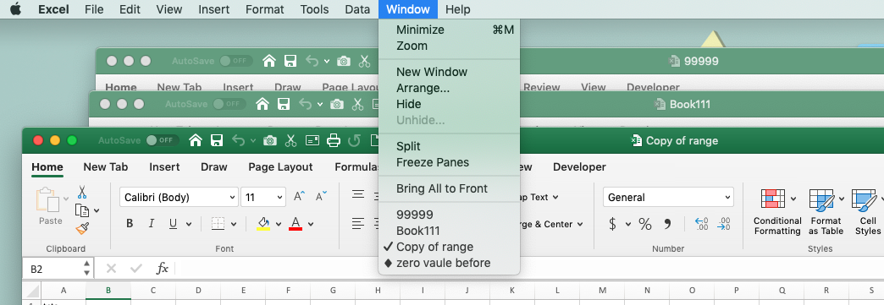Choose Arrange... from Window menu

(423, 88)
